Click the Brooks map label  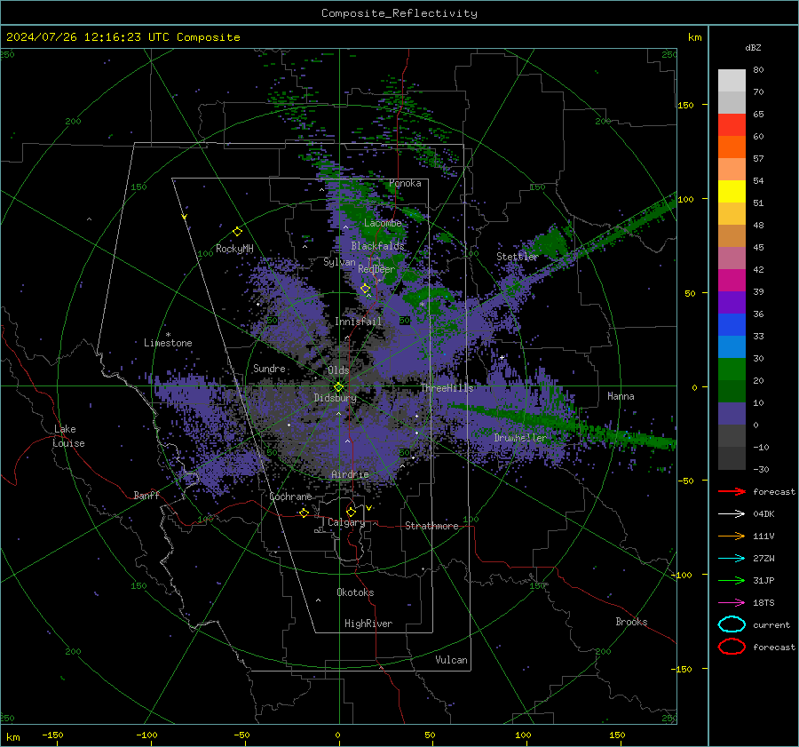coord(631,622)
